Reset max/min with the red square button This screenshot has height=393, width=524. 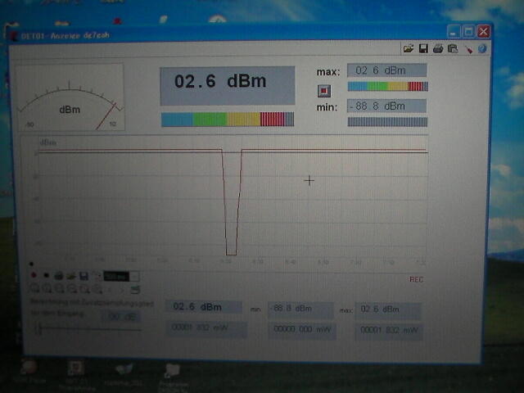click(x=324, y=89)
